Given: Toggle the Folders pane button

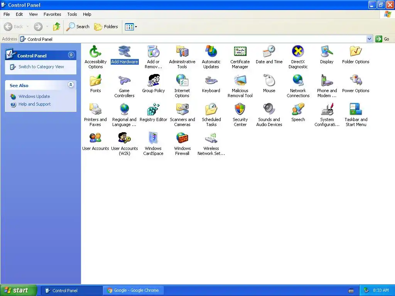Looking at the screenshot, I should pyautogui.click(x=106, y=27).
